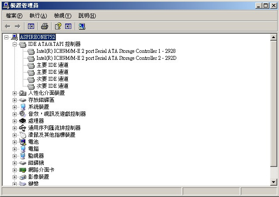Open the 檢視(V) menu
Viewport: 279px width, 197px height.
point(63,16)
